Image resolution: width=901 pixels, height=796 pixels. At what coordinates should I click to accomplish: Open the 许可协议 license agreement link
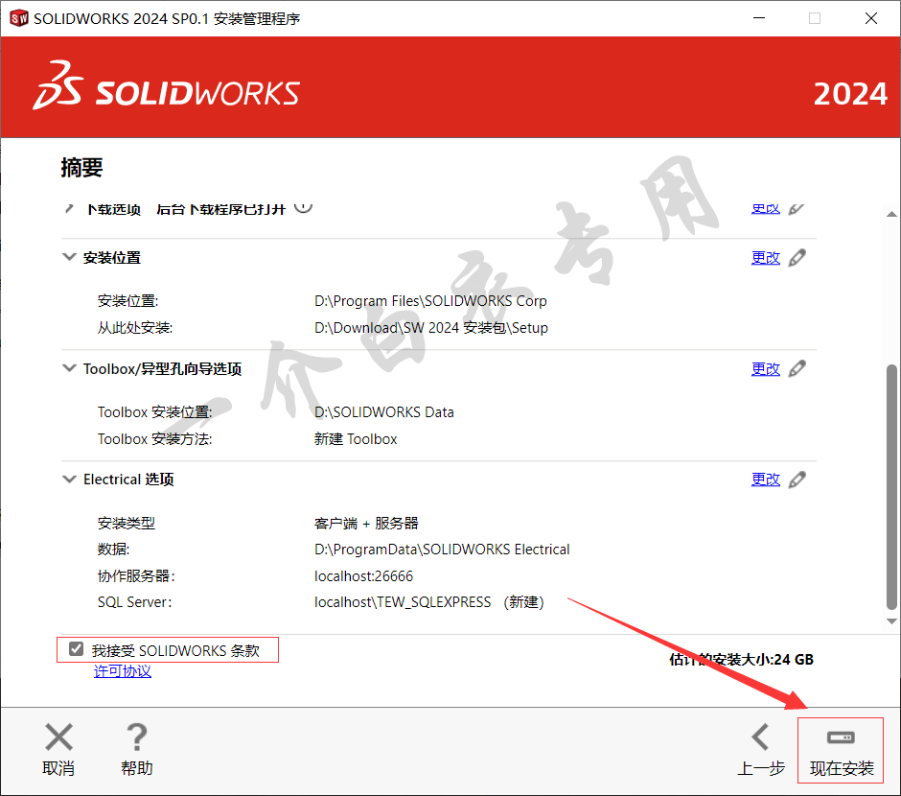(123, 671)
